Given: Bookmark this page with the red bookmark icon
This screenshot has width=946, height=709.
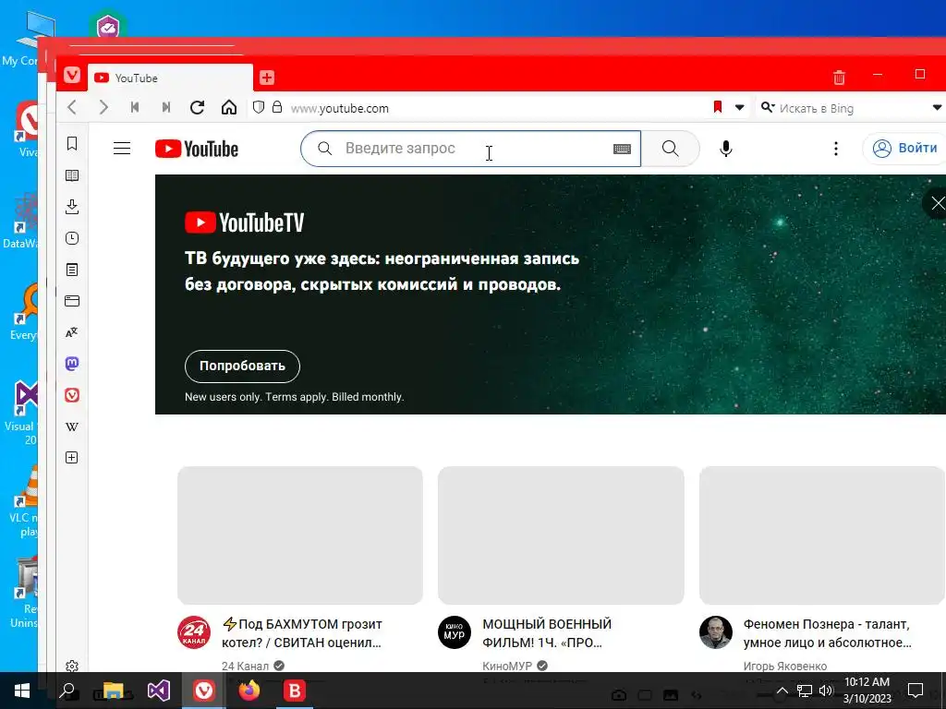Looking at the screenshot, I should (x=717, y=107).
